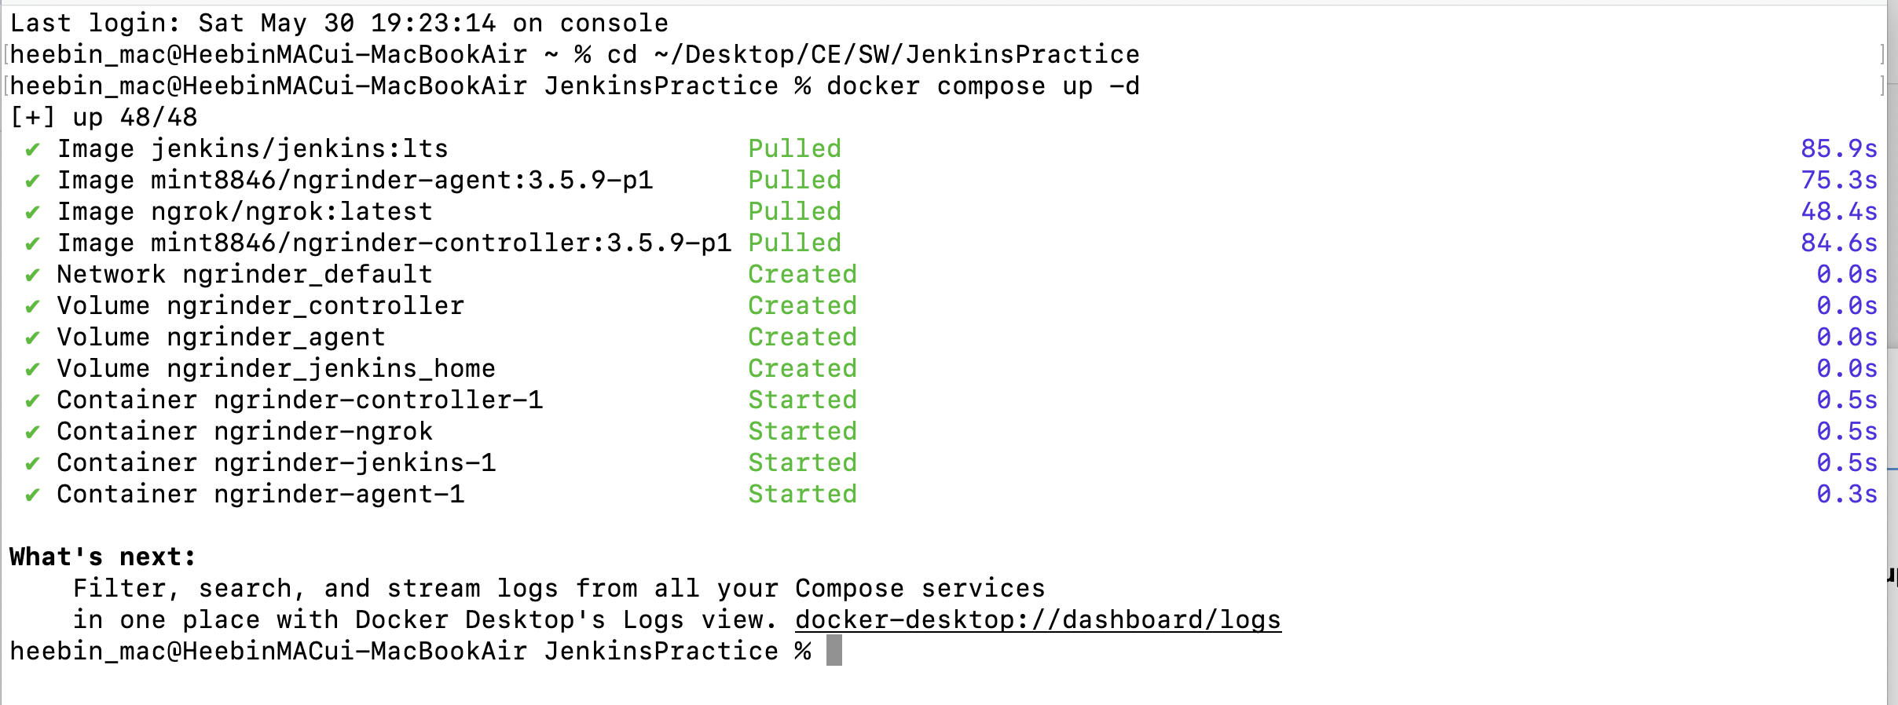This screenshot has width=1898, height=705.
Task: Click the checkmark next to ngrok/ngrok:latest image
Action: [x=32, y=212]
